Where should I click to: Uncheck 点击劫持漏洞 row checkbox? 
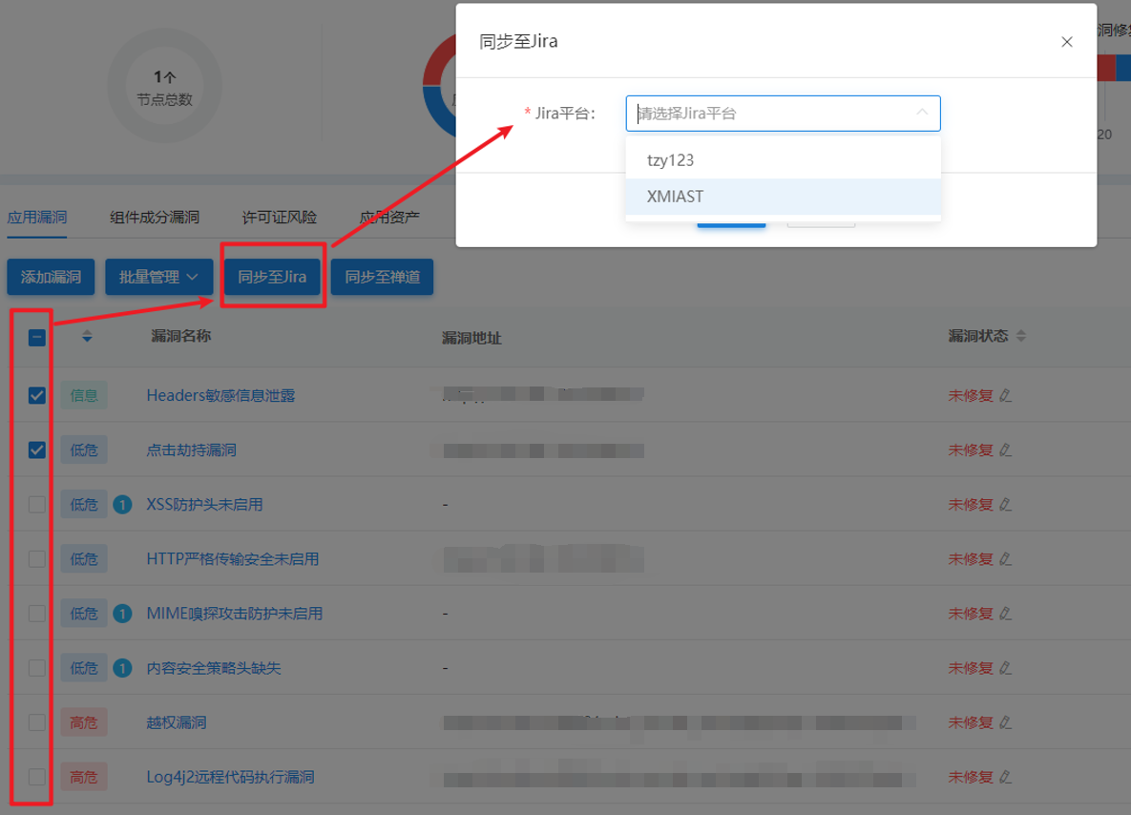point(37,450)
